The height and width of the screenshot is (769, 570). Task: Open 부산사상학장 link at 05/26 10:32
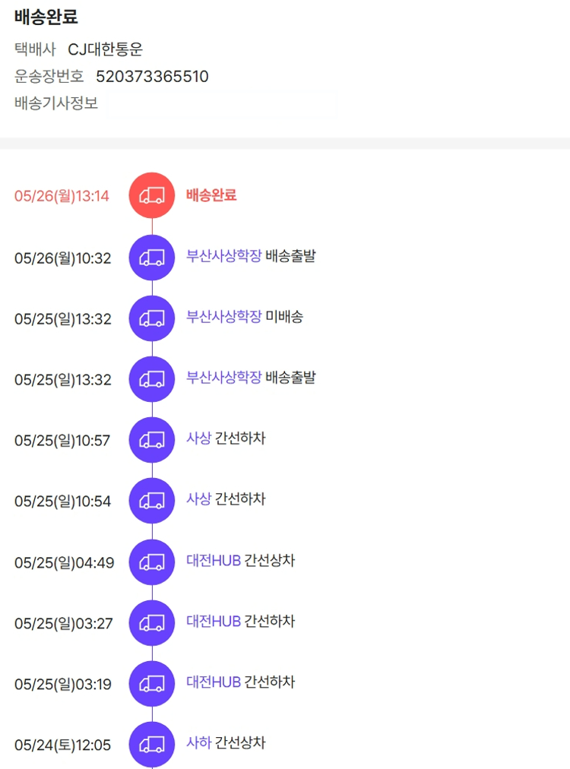click(223, 256)
